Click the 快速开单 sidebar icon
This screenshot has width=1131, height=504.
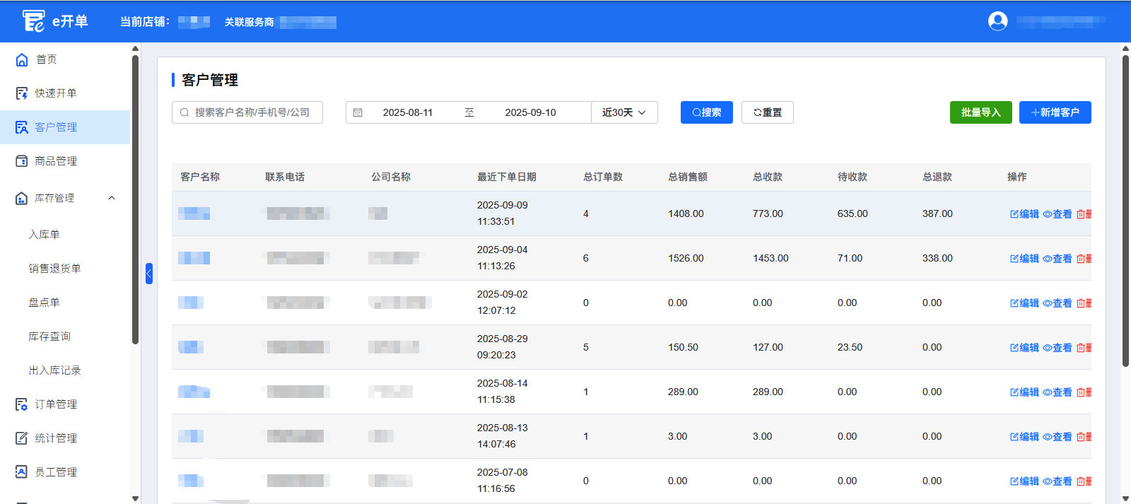click(22, 93)
